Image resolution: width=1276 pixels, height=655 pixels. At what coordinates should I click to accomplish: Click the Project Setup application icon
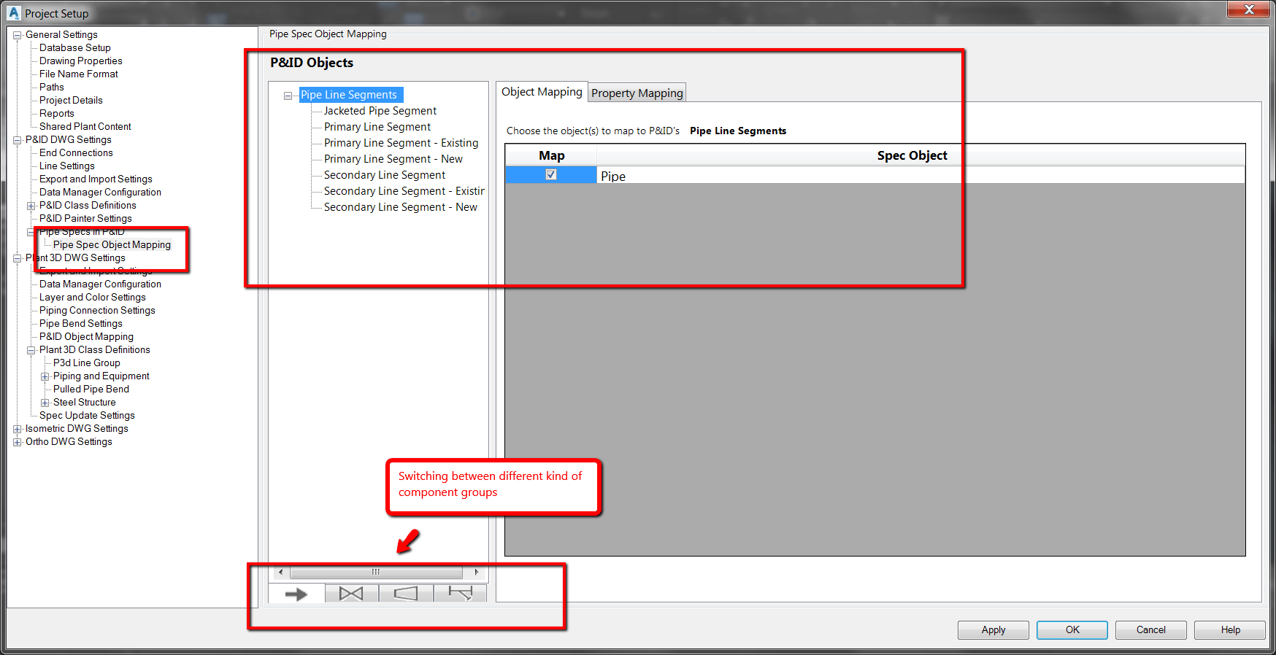click(x=13, y=13)
